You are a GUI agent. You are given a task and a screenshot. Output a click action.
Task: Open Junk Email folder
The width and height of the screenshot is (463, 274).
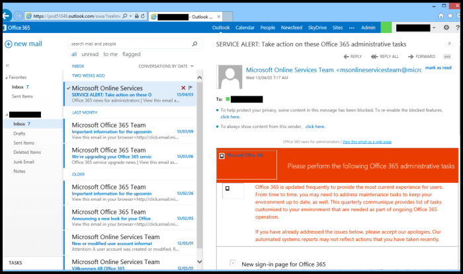(24, 162)
